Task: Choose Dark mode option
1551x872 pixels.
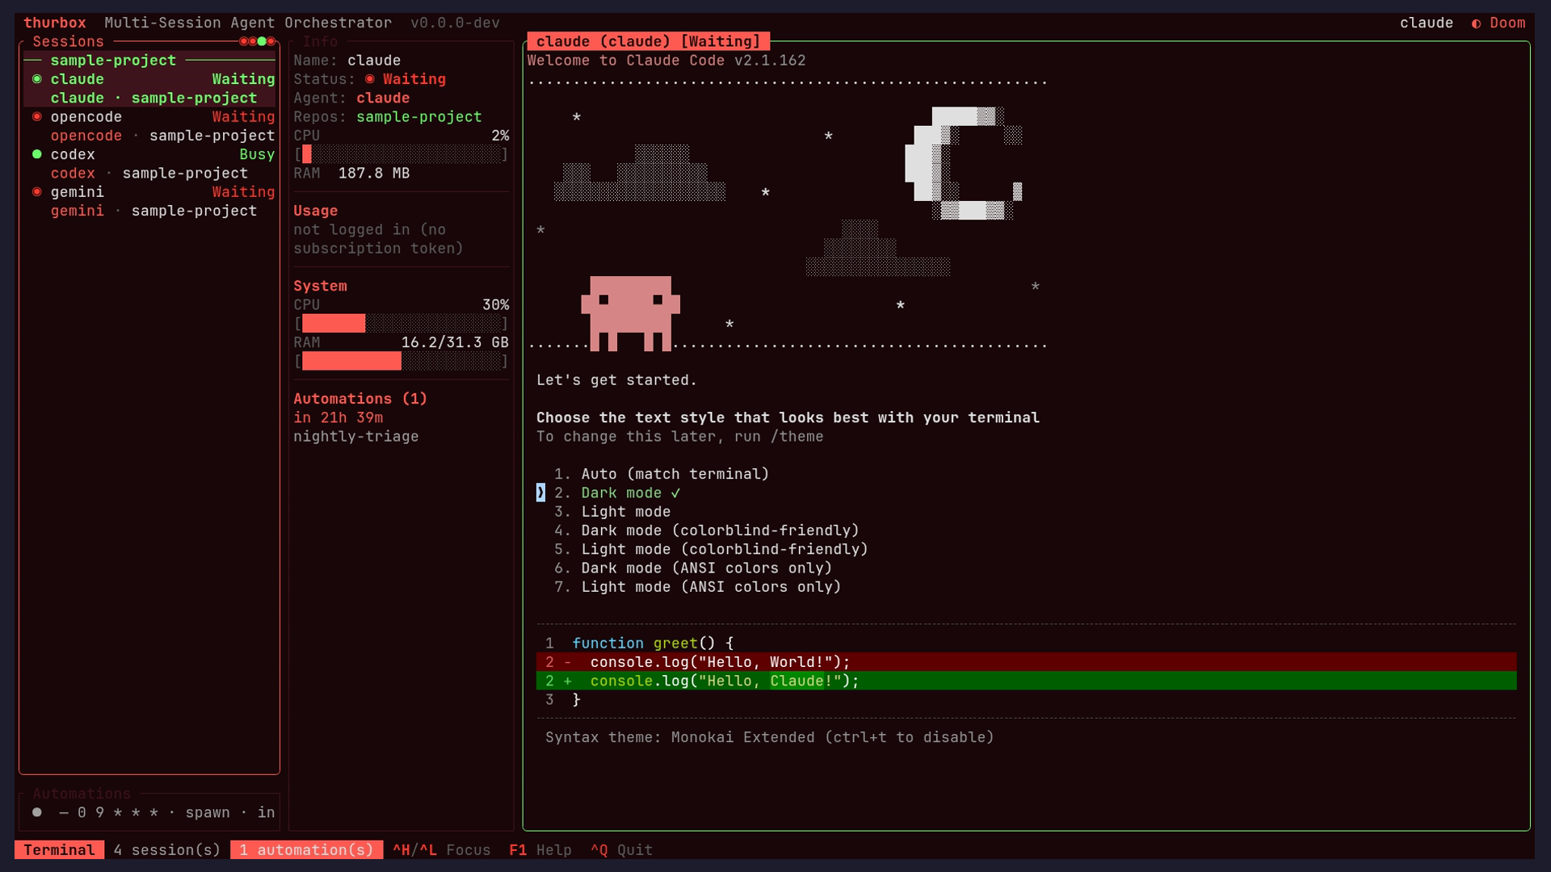Action: tap(617, 493)
